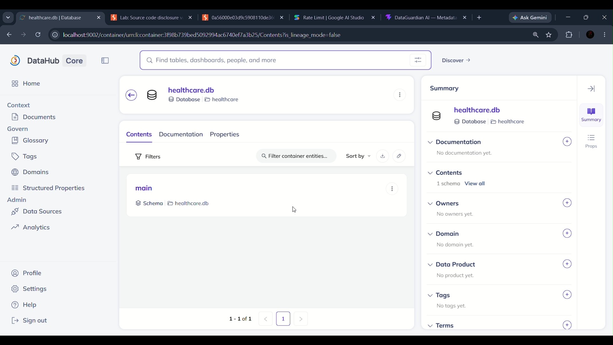Click Sign out in the sidebar
The image size is (613, 345).
[29, 321]
